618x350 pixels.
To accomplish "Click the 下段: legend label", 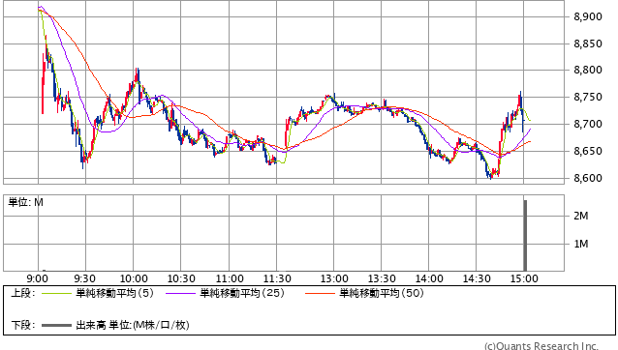I will pos(23,325).
